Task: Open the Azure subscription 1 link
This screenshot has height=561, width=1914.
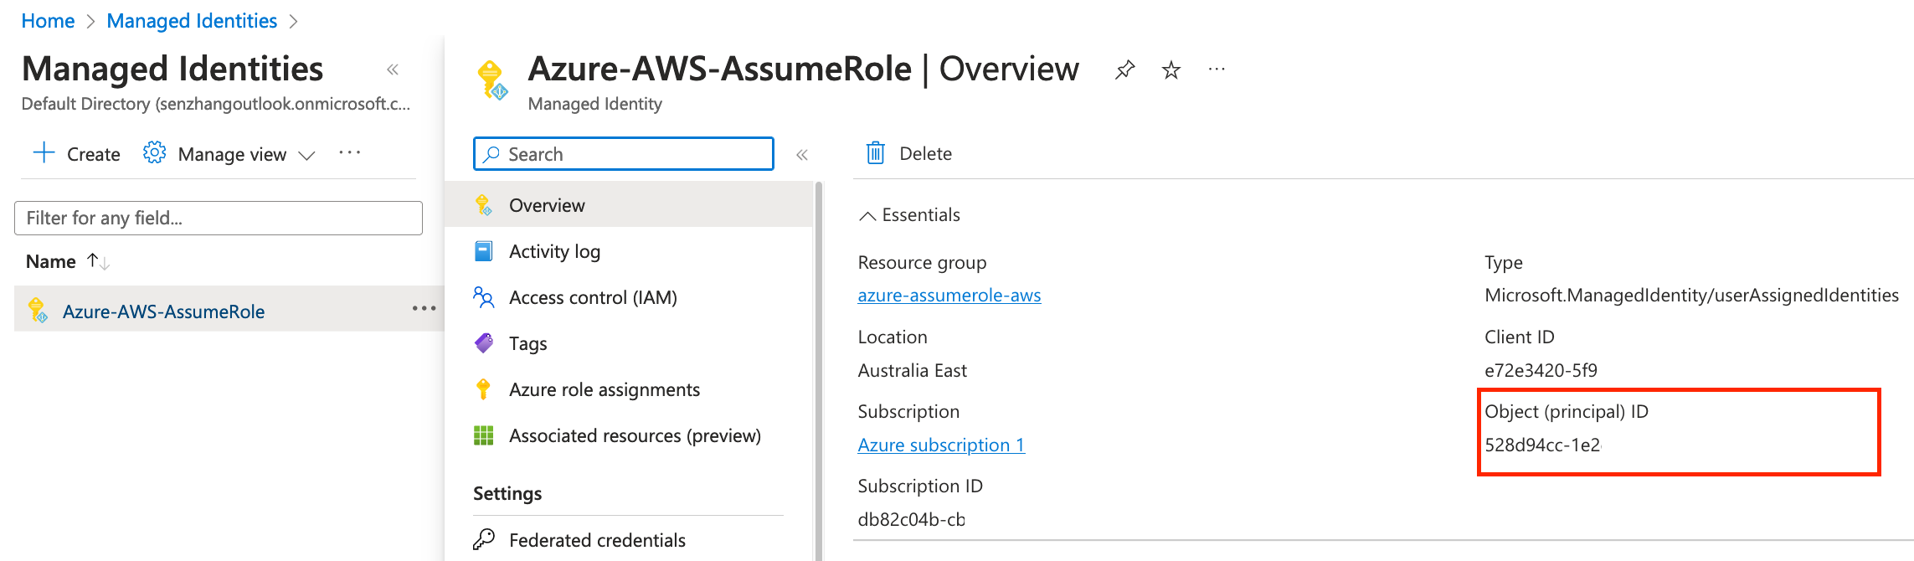Action: pyautogui.click(x=940, y=445)
